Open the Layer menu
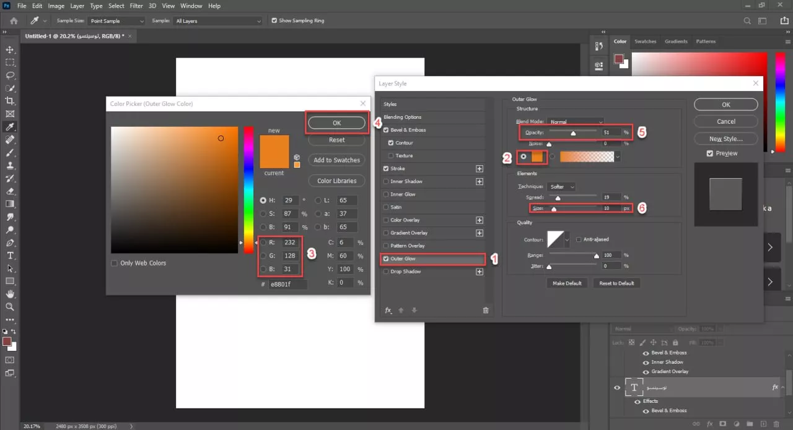Image resolution: width=793 pixels, height=430 pixels. pyautogui.click(x=77, y=6)
